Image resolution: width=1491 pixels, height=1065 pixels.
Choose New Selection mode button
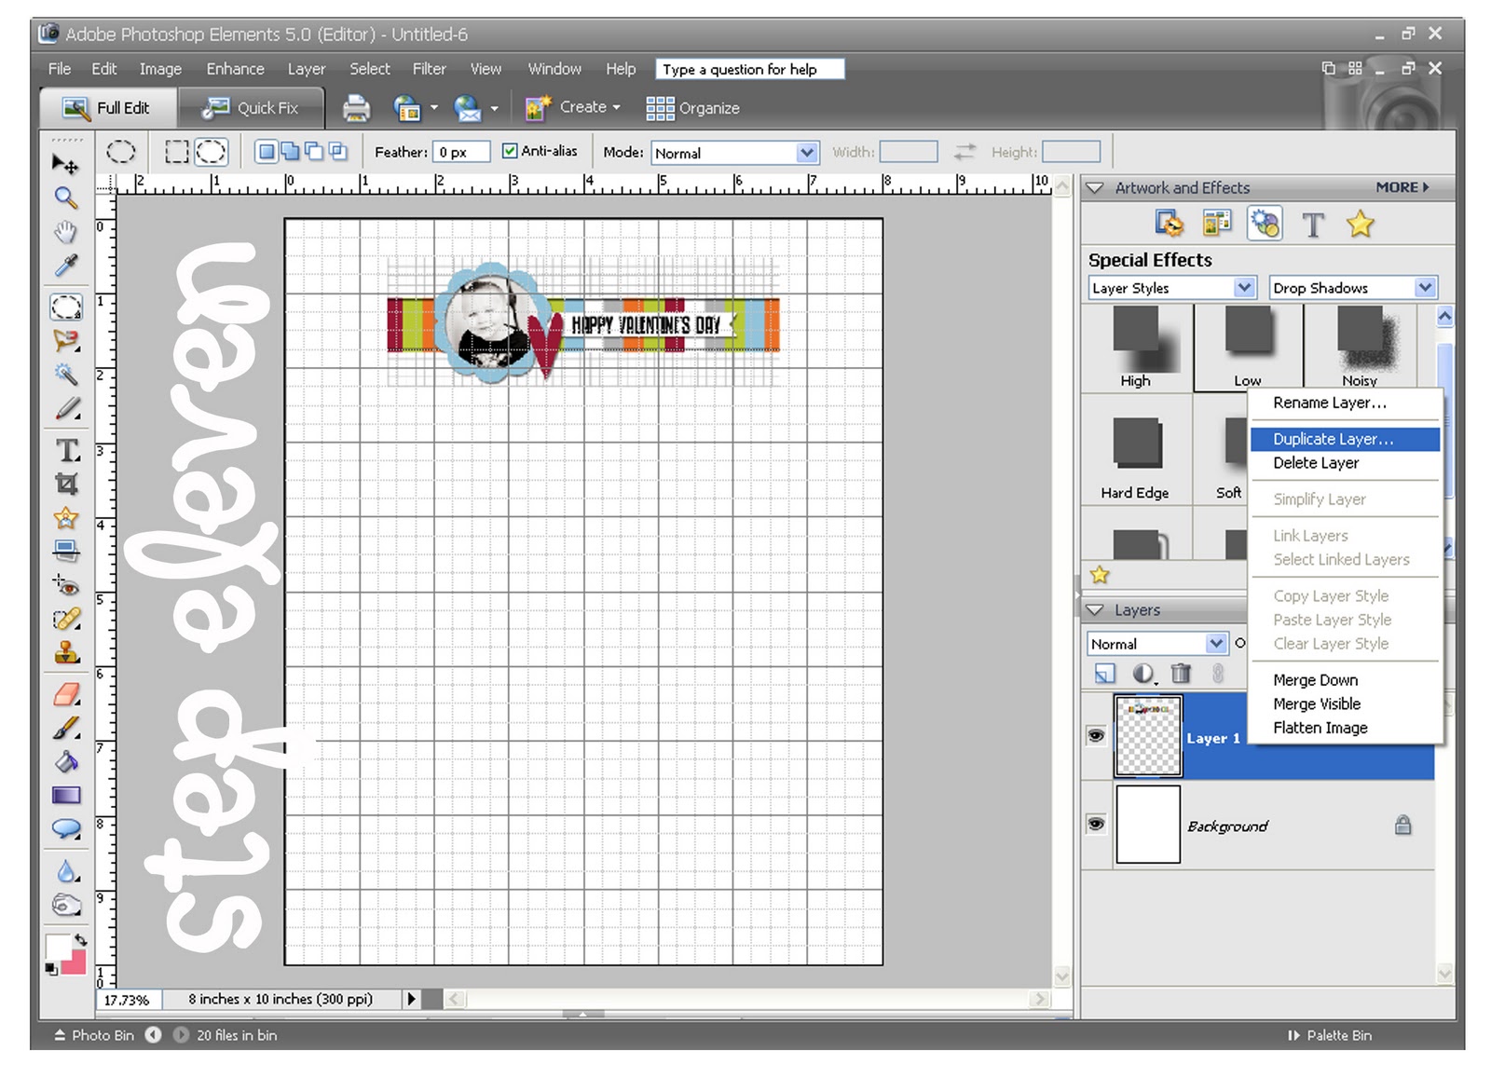point(267,152)
